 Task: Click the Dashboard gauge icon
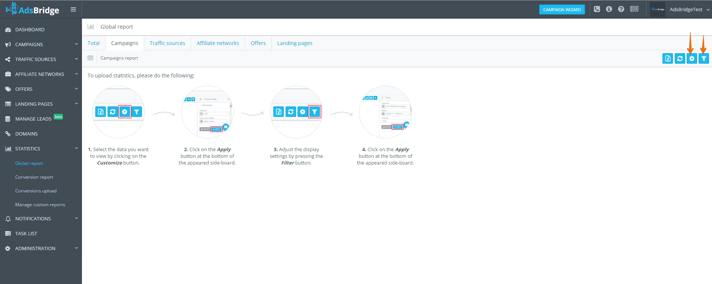tap(8, 30)
